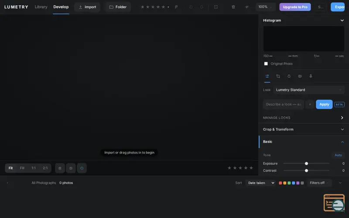The height and width of the screenshot is (218, 349).
Task: Click the LUMETRY logo
Action: point(16,7)
